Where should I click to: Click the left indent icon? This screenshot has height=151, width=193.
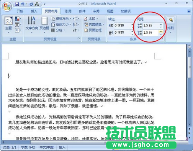[111, 26]
